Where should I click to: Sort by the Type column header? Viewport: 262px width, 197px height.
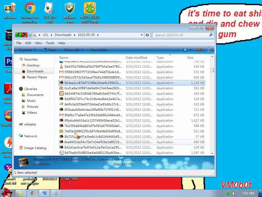pyautogui.click(x=170, y=58)
